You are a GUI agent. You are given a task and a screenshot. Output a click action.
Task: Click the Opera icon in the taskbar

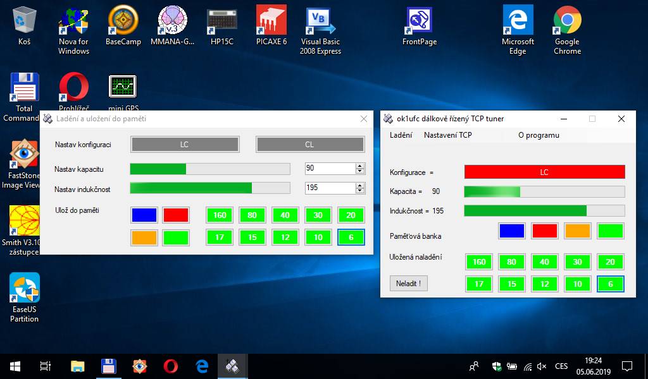170,366
